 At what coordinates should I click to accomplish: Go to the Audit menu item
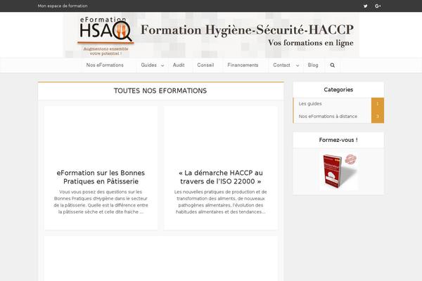coord(179,65)
